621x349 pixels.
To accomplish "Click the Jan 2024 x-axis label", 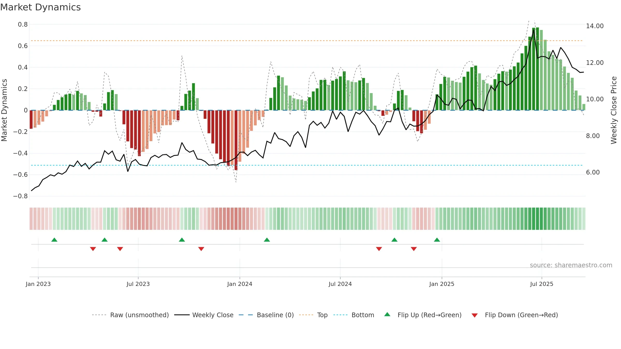I will (240, 284).
